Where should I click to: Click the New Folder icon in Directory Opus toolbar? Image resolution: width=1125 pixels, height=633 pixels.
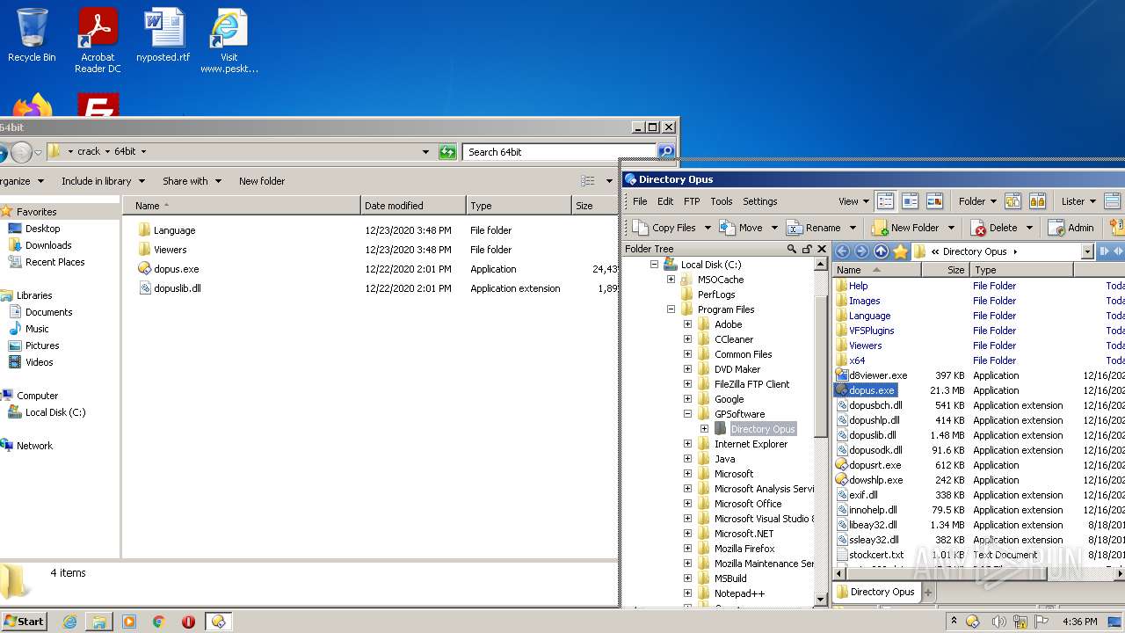click(x=879, y=228)
